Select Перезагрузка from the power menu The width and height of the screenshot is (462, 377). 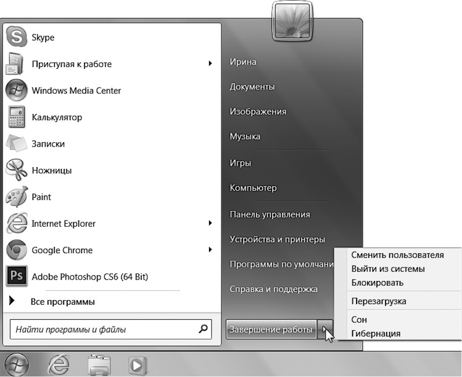378,301
